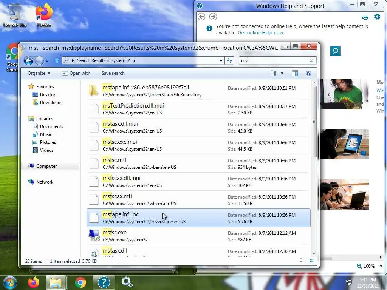Open the Recycle Bin desktop icon
The image size is (387, 290).
click(15, 15)
